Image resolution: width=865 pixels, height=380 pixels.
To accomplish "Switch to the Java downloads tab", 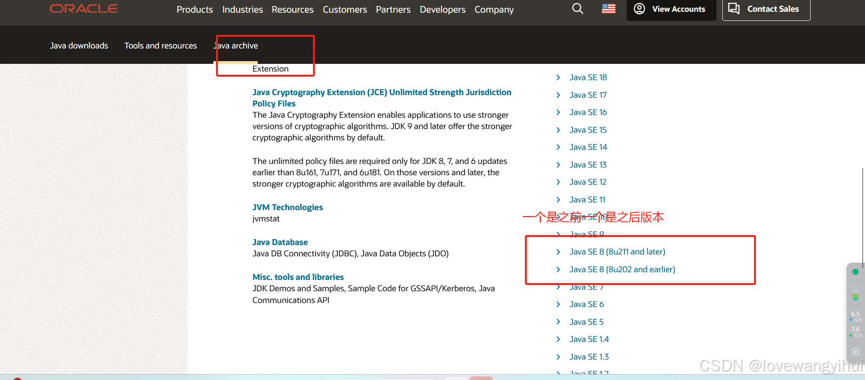I will click(x=79, y=46).
